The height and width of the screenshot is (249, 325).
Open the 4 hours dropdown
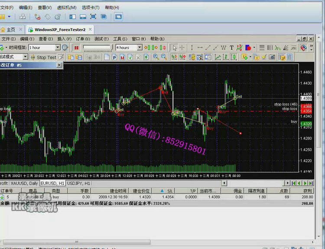(140, 48)
